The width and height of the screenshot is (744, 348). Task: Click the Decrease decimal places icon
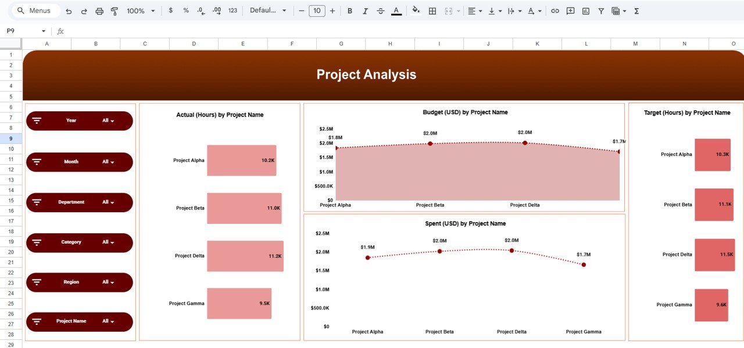click(201, 10)
